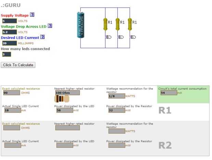Viewport: 212px width, 160px height.
Task: Click the Click To Calculate button
Action: (18, 65)
